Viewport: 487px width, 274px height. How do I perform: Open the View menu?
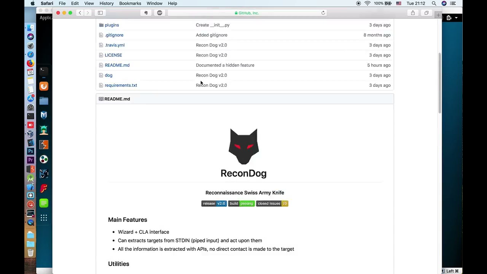coord(89,3)
